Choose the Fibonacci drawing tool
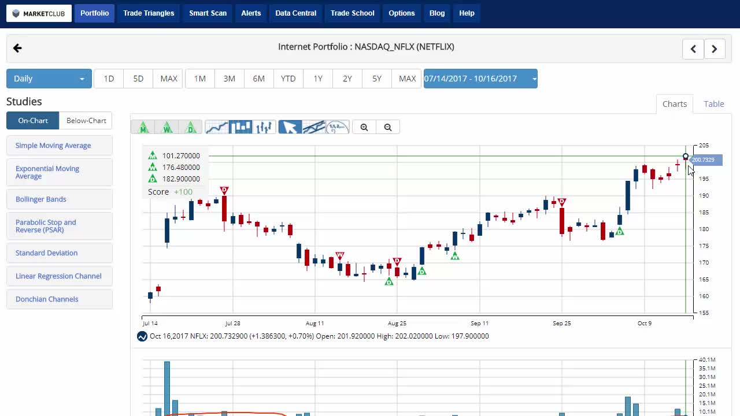This screenshot has height=416, width=740. click(x=338, y=127)
